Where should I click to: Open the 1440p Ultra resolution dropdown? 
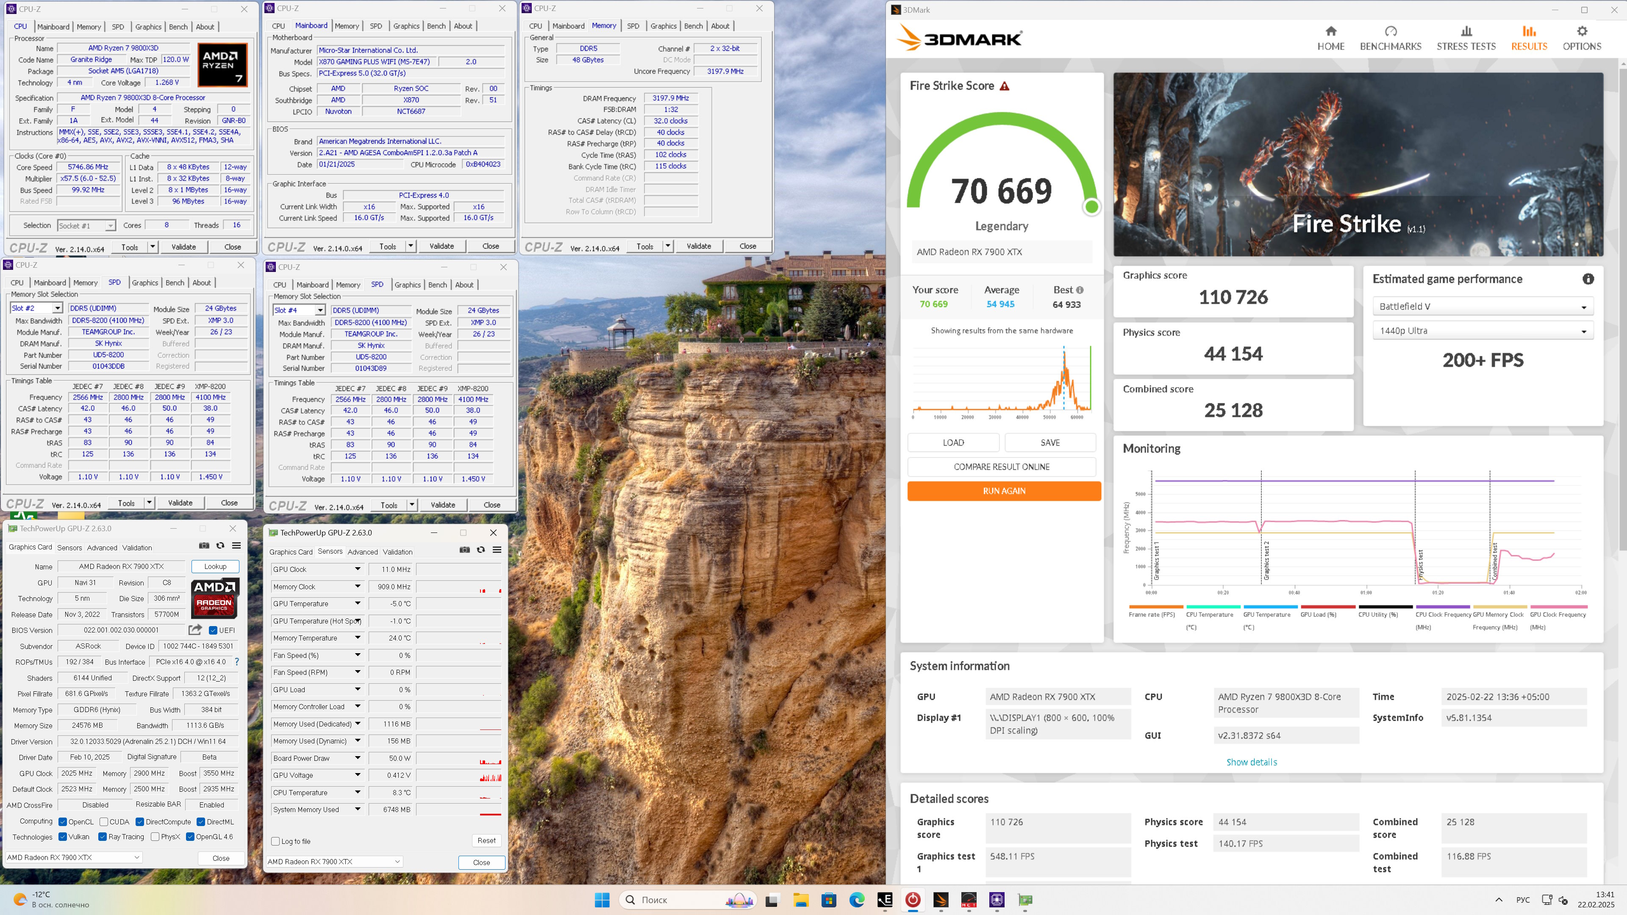pos(1483,330)
